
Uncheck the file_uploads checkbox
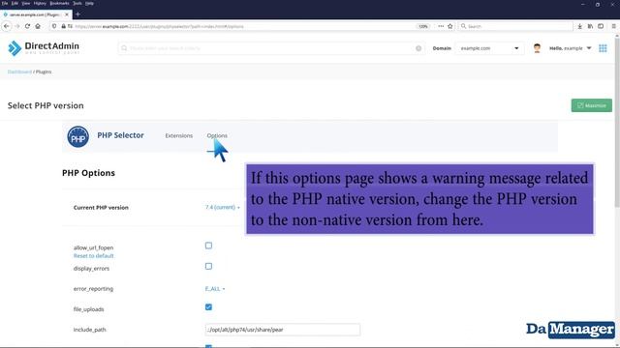click(x=208, y=307)
